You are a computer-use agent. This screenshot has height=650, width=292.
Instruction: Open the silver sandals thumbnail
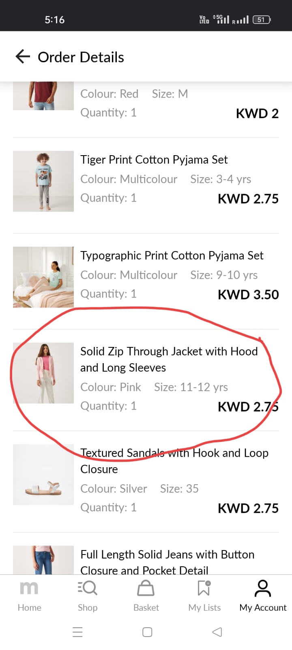pos(43,474)
